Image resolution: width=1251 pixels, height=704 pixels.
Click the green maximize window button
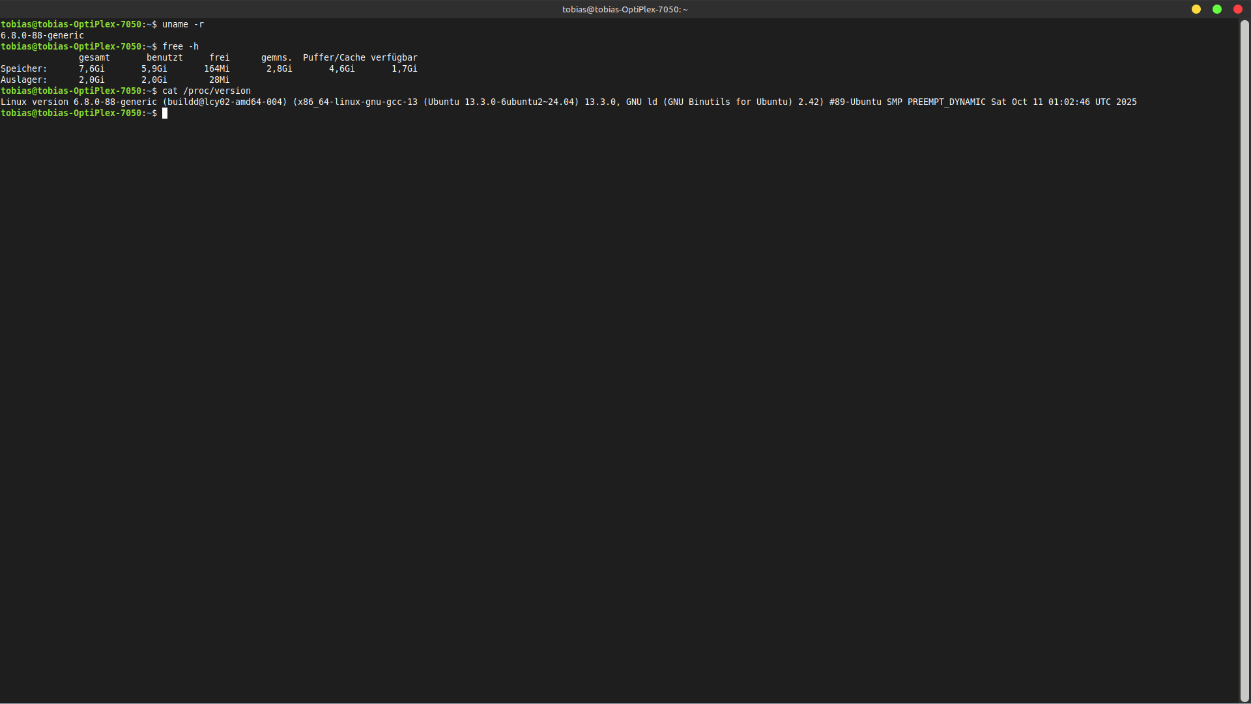tap(1217, 9)
